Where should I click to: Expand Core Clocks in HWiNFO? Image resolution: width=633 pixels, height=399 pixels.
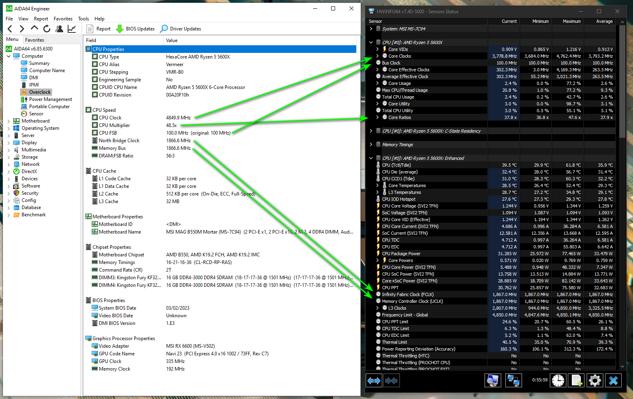tap(378, 56)
